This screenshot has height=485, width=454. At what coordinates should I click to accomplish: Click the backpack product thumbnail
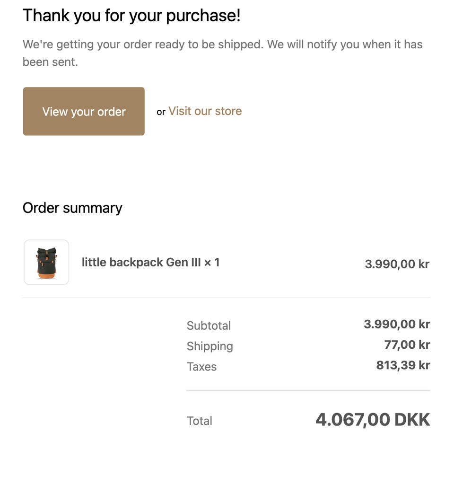point(46,262)
